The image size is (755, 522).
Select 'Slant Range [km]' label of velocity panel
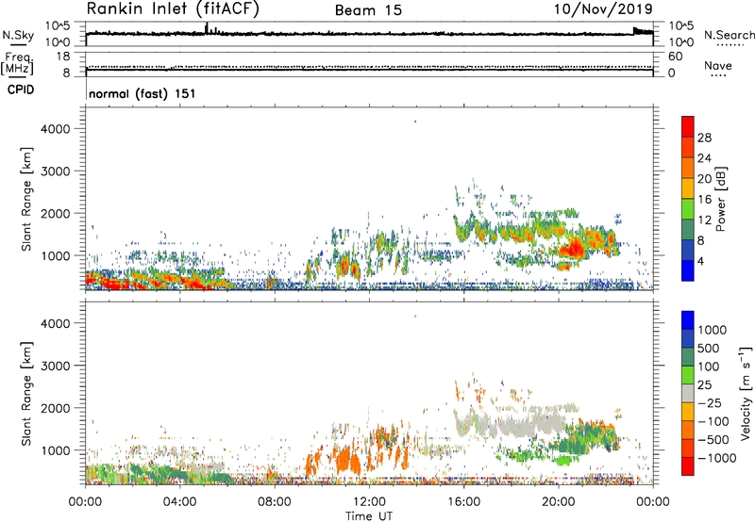[26, 394]
